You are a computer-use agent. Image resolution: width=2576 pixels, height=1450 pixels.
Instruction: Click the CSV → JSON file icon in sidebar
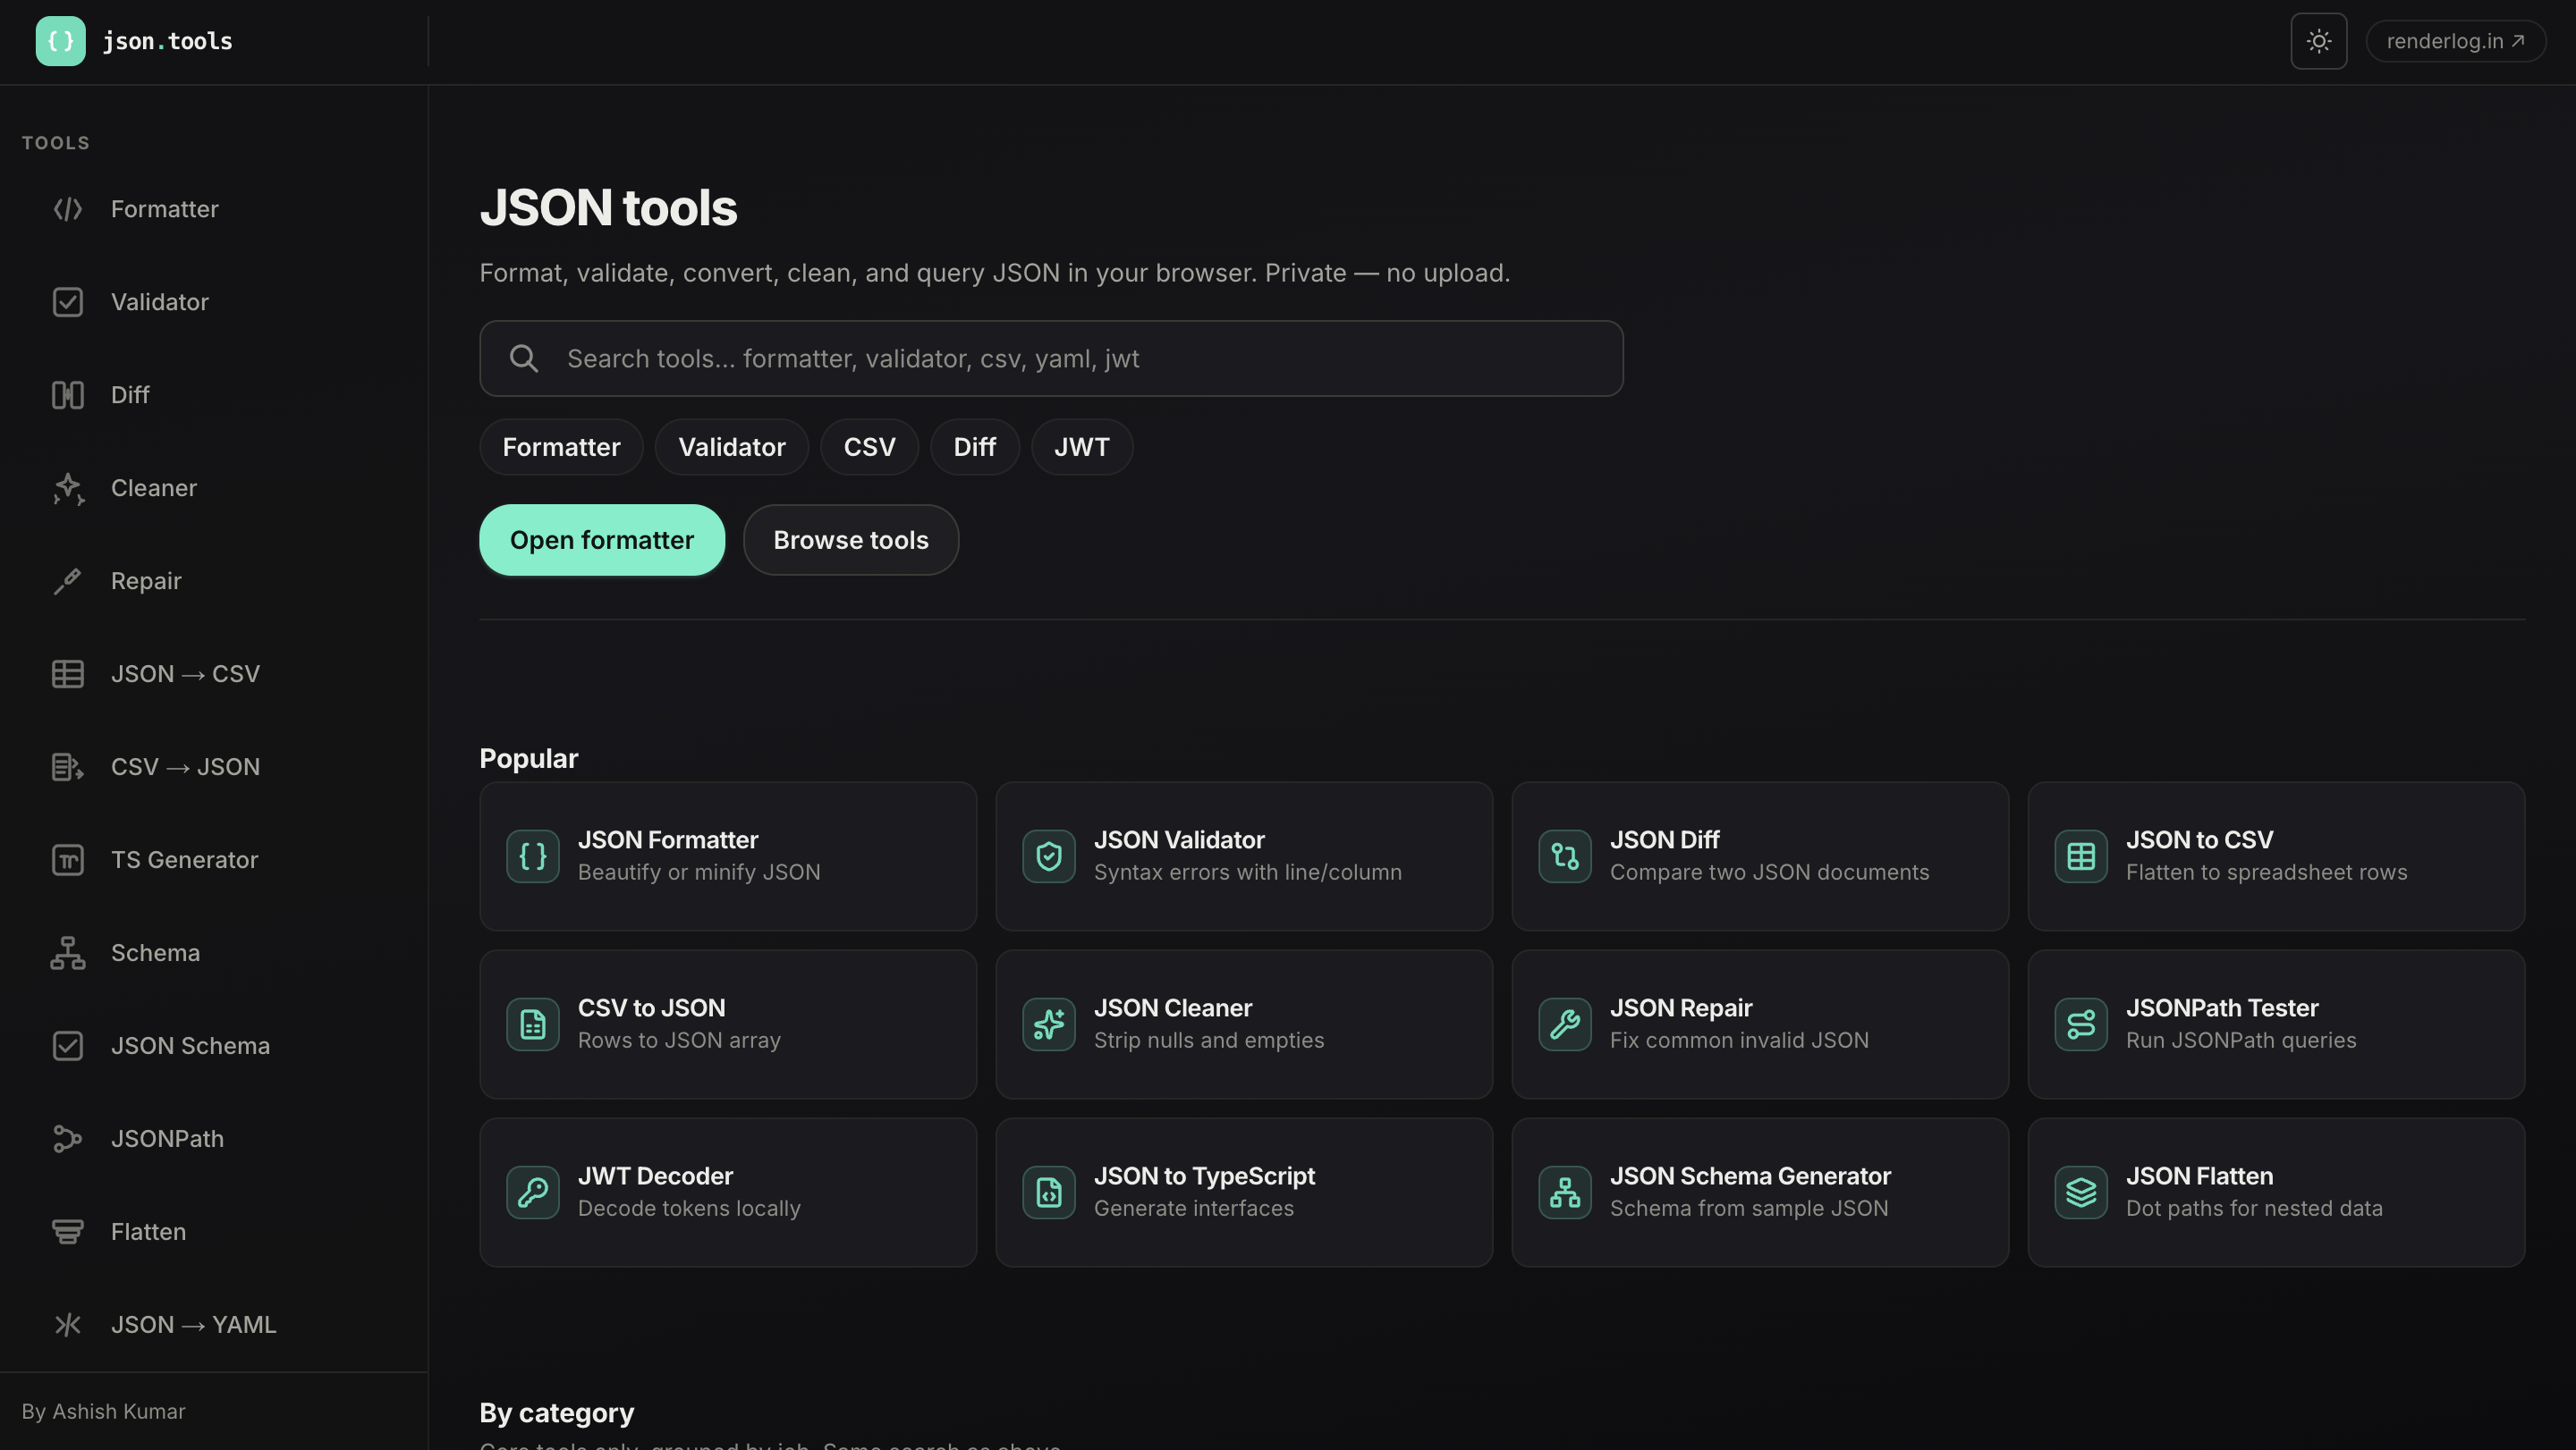click(x=68, y=766)
